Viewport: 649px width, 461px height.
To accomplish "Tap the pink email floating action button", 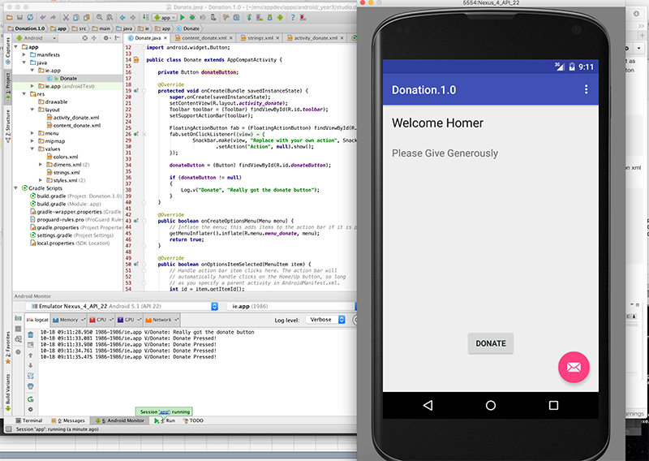I will 574,367.
